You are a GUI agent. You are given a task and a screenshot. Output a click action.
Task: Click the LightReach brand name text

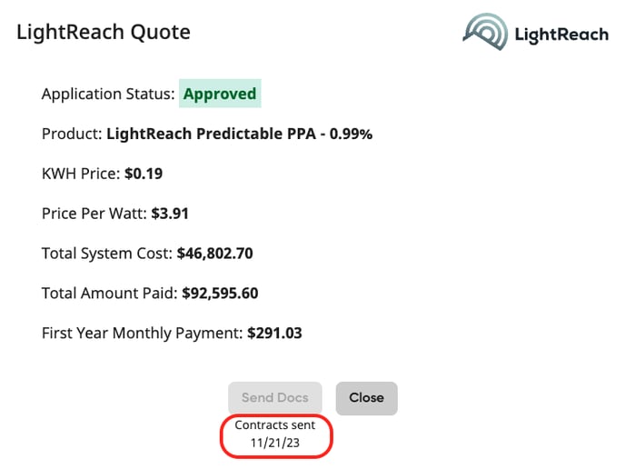pos(561,35)
